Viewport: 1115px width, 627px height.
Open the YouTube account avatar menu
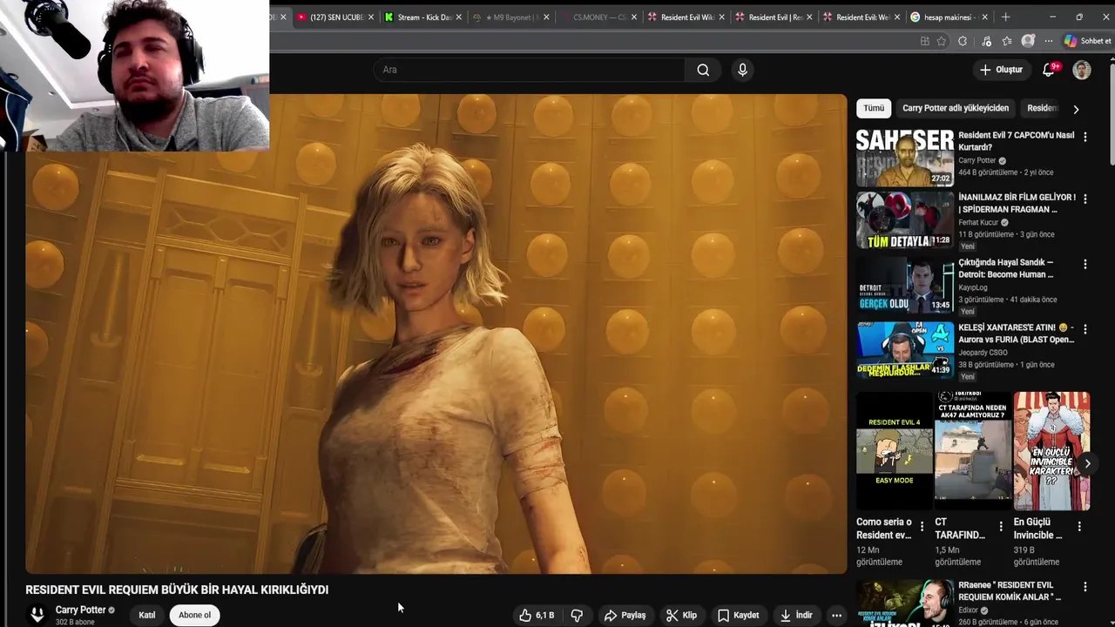point(1082,70)
